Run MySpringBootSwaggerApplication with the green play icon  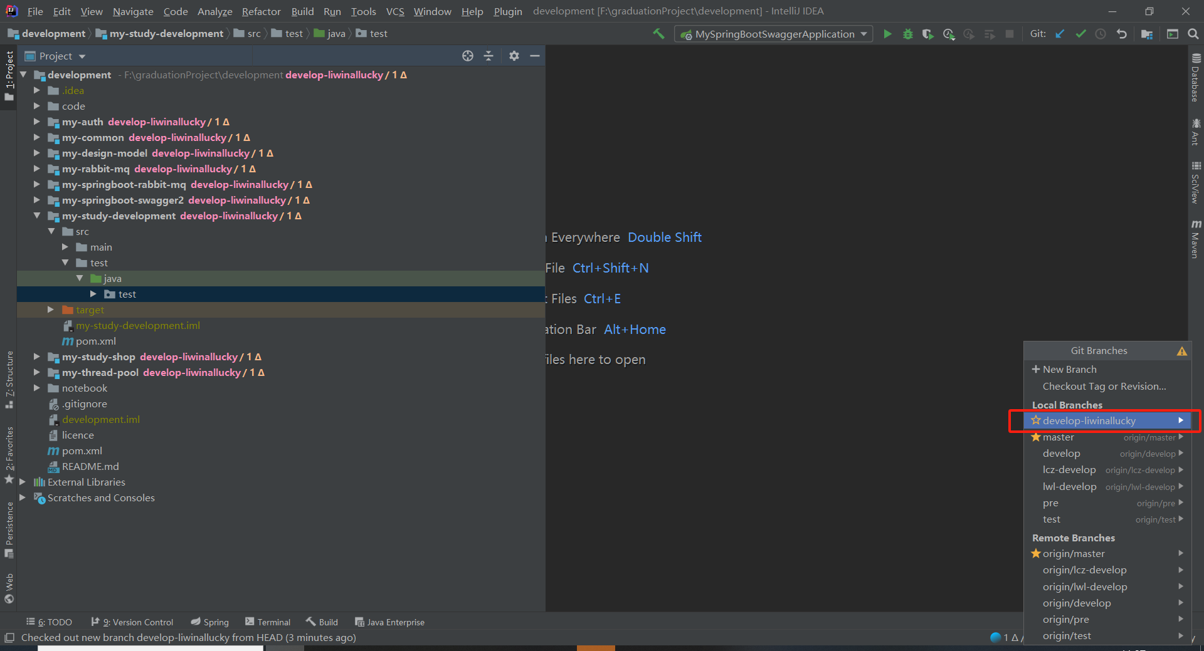click(887, 34)
